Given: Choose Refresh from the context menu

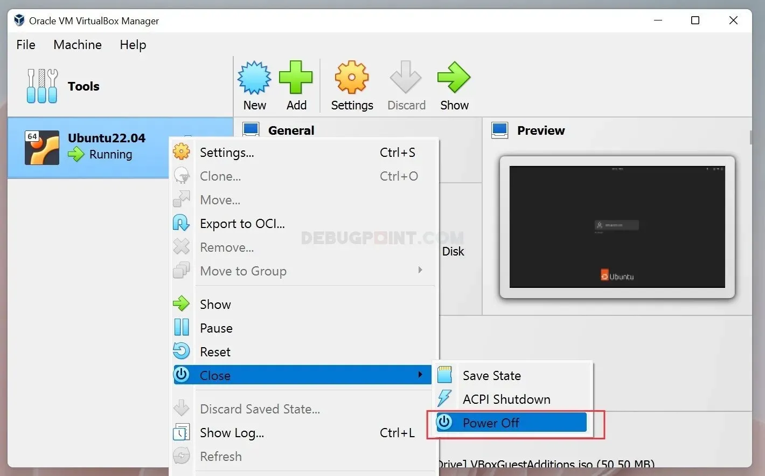Looking at the screenshot, I should point(303,457).
